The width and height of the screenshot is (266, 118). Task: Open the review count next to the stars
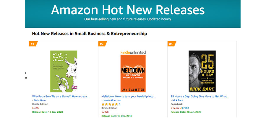tap(119, 104)
